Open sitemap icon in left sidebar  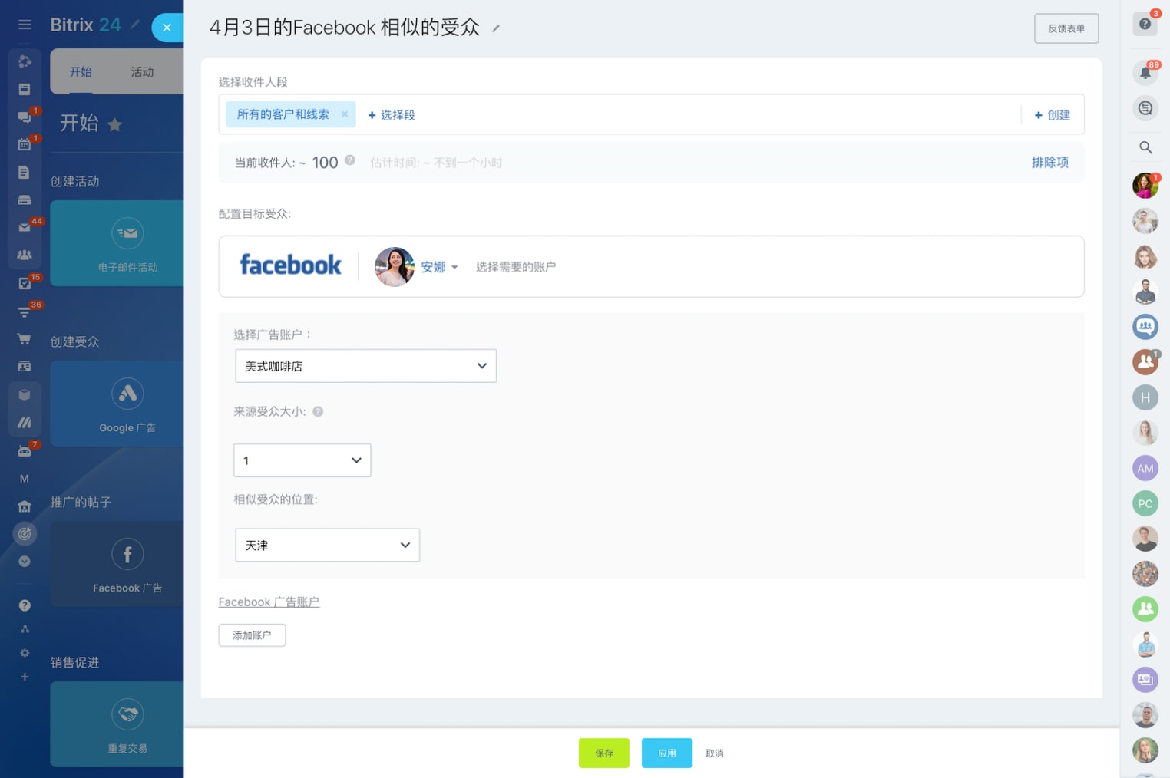(x=25, y=629)
